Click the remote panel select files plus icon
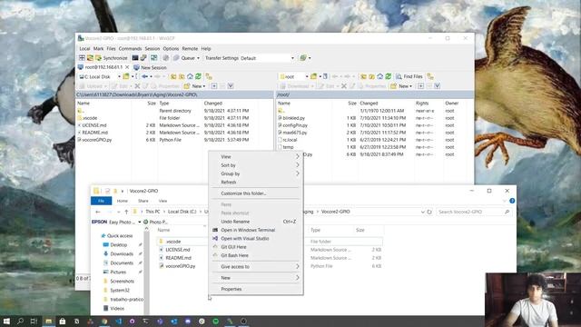This screenshot has width=581, height=327. (x=421, y=86)
